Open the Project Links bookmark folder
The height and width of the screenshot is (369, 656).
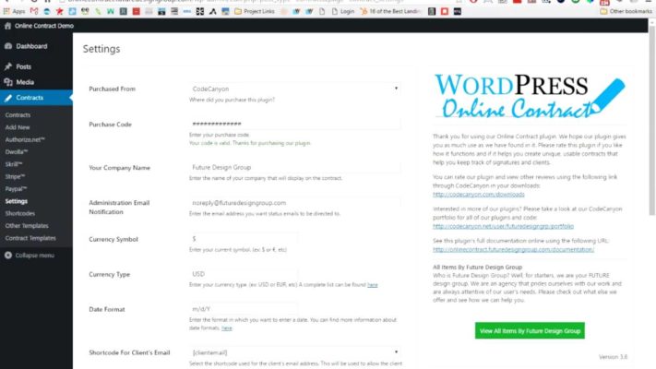[x=255, y=11]
